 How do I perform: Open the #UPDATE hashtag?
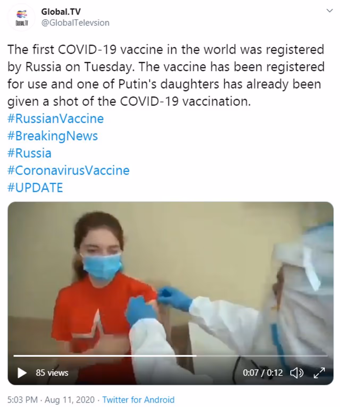(35, 188)
